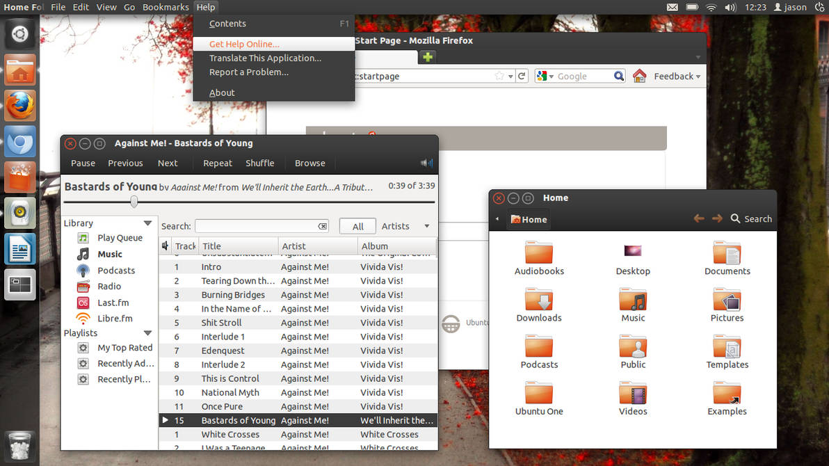Open Home Folder from the launcher
Image resolution: width=829 pixels, height=466 pixels.
[x=19, y=70]
